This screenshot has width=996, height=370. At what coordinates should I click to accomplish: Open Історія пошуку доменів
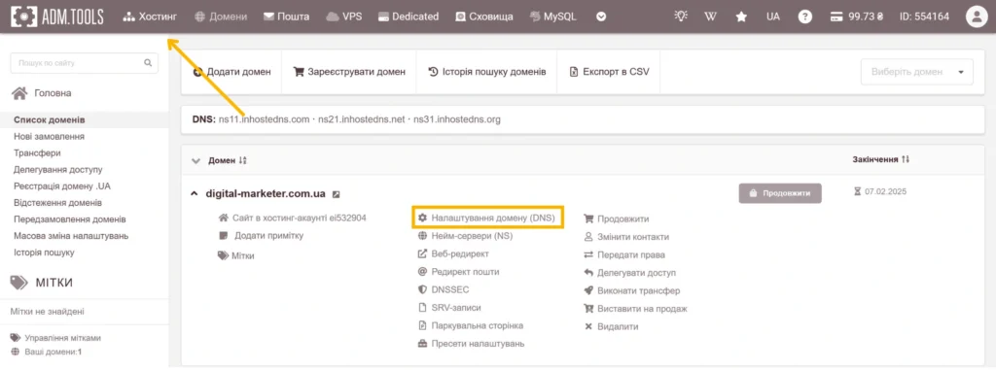[487, 72]
